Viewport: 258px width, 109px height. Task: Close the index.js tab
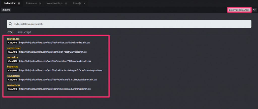pos(85,4)
